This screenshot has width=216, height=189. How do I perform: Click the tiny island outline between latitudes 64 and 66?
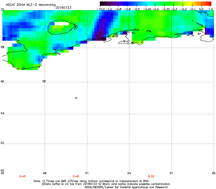tap(76, 98)
